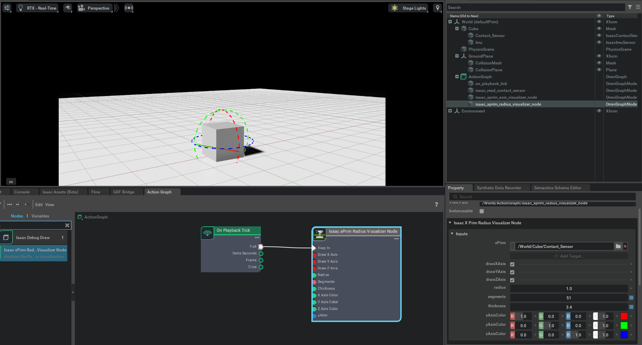Viewport: 642px width, 345px height.
Task: Toggle the Instanceable checkbox
Action: [482, 211]
